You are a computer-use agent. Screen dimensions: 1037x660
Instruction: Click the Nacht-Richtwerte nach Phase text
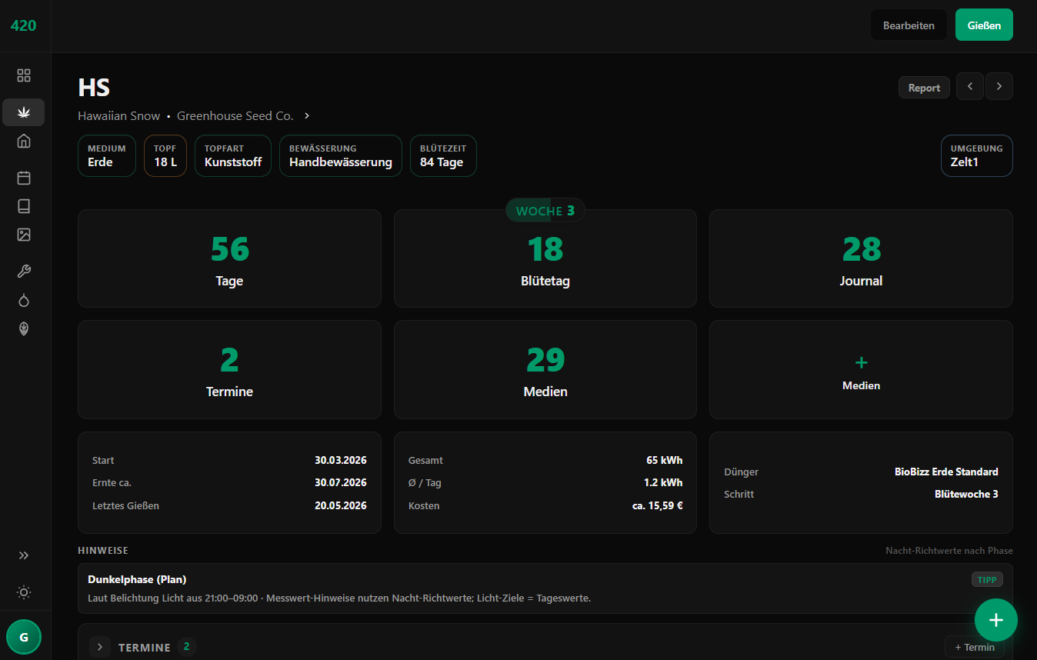coord(949,551)
